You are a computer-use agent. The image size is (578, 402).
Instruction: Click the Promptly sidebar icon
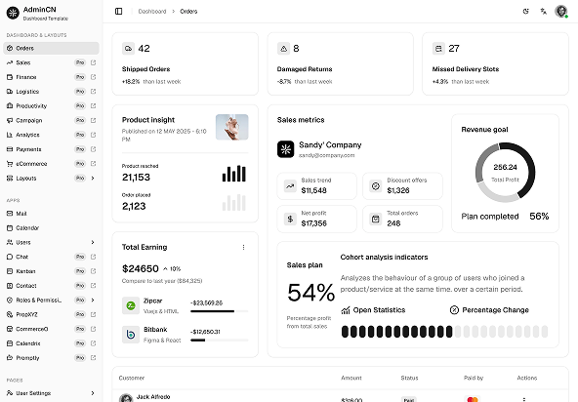pos(10,358)
